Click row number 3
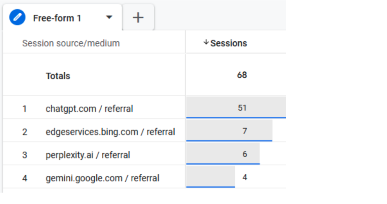This screenshot has height=204, width=387. pyautogui.click(x=24, y=155)
